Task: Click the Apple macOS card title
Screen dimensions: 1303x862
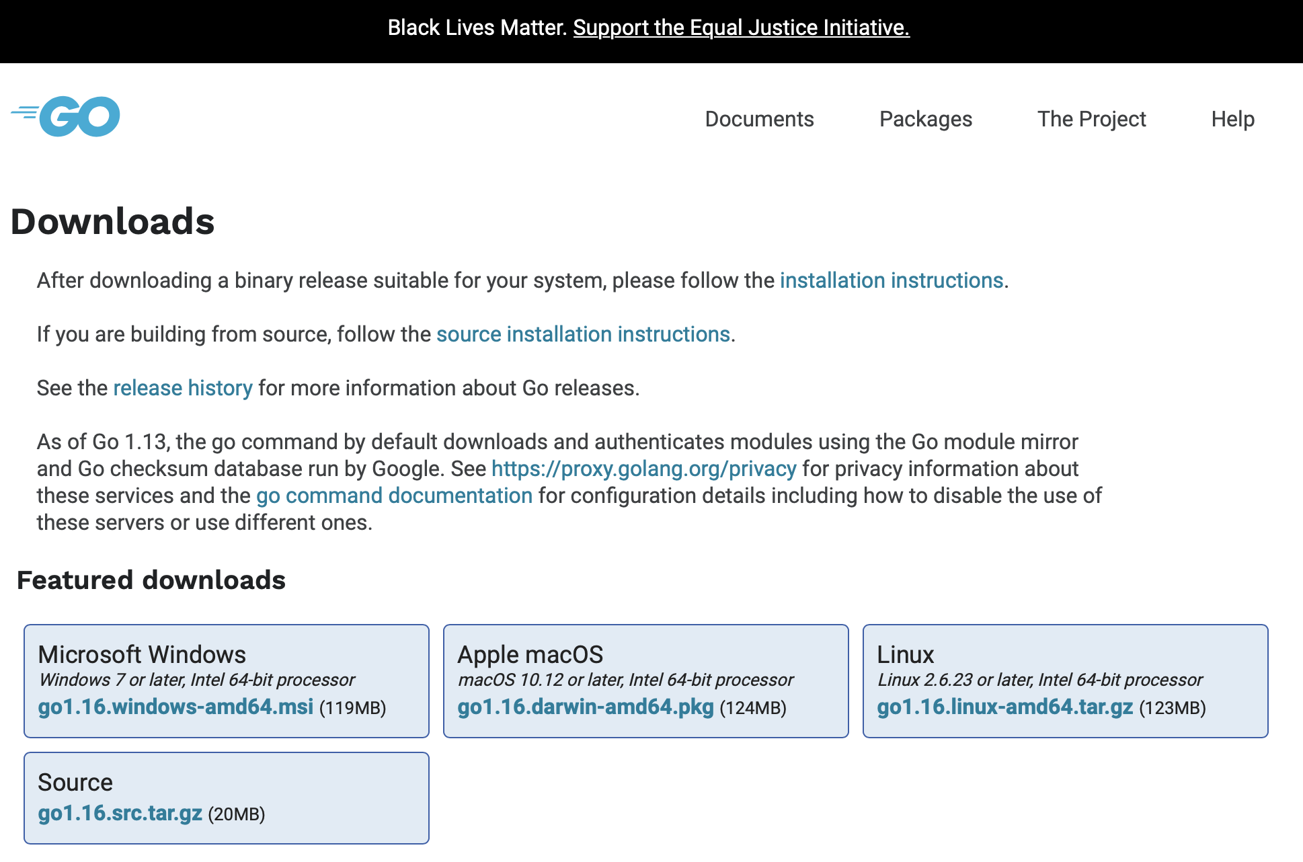Action: 530,654
